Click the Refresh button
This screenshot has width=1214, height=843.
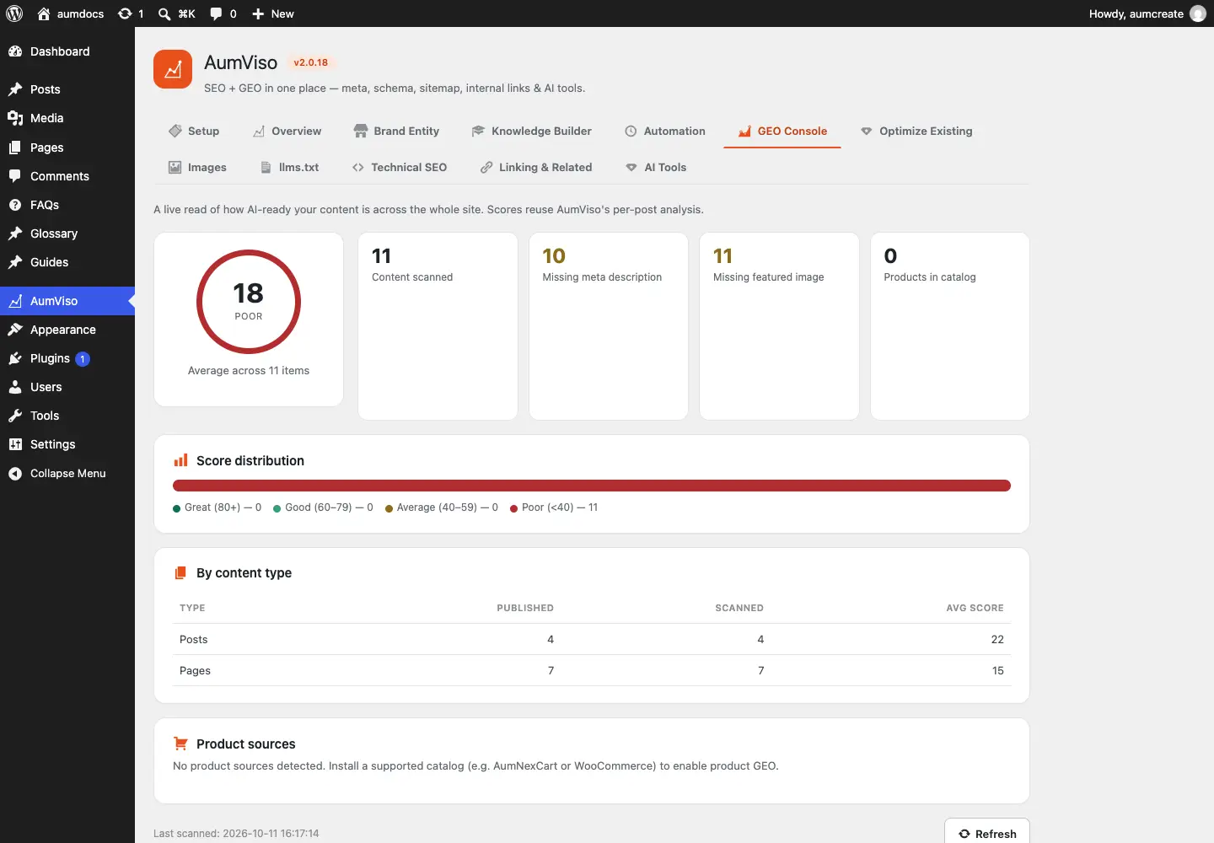[x=987, y=833]
